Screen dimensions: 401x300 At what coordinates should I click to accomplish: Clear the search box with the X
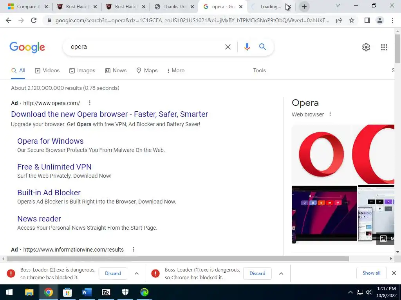pyautogui.click(x=228, y=47)
